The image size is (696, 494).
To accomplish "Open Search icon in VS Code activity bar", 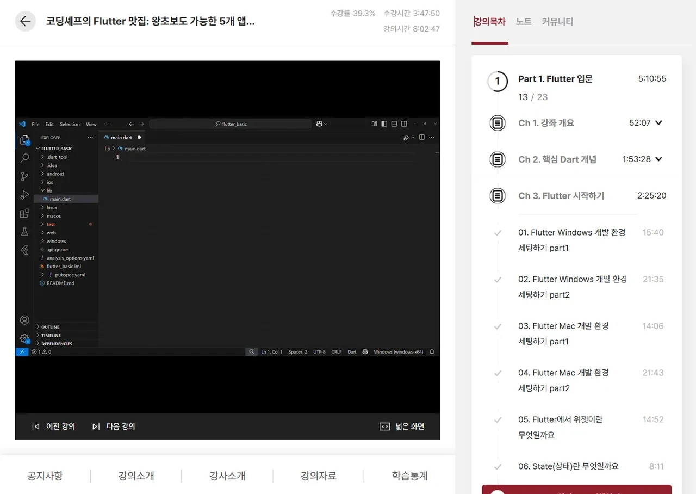I will [x=24, y=158].
